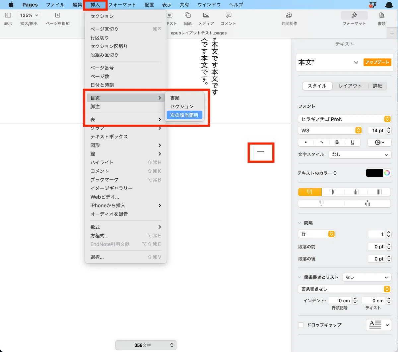
Task: Open advanced text options gear
Action: (379, 142)
